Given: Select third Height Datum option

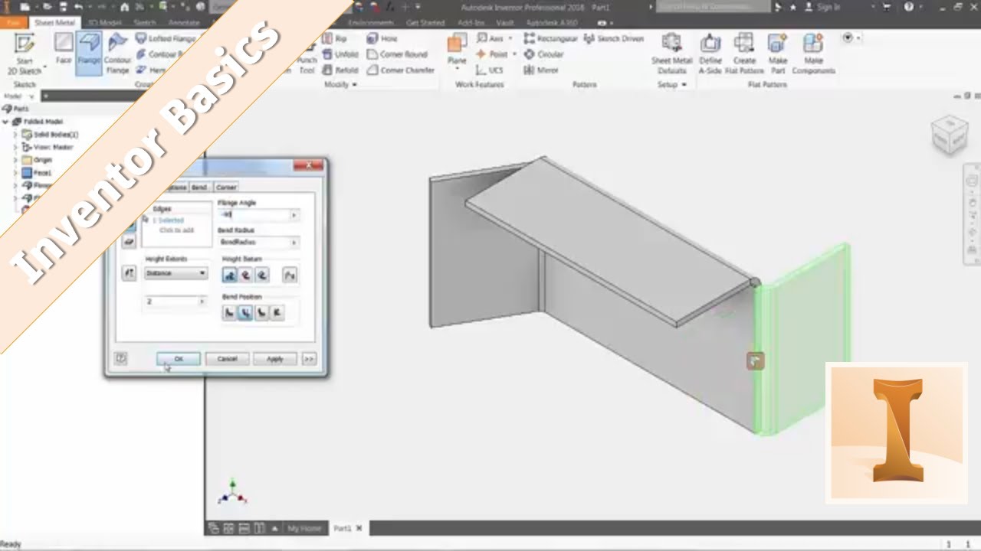Looking at the screenshot, I should tap(262, 275).
